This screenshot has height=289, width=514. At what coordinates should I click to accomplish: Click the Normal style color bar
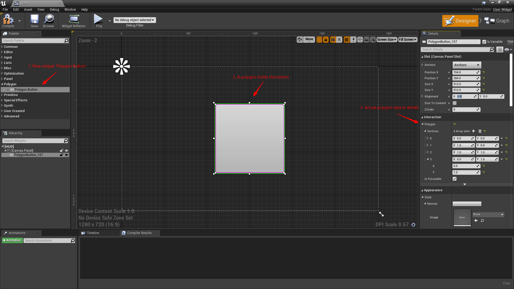[x=467, y=204]
